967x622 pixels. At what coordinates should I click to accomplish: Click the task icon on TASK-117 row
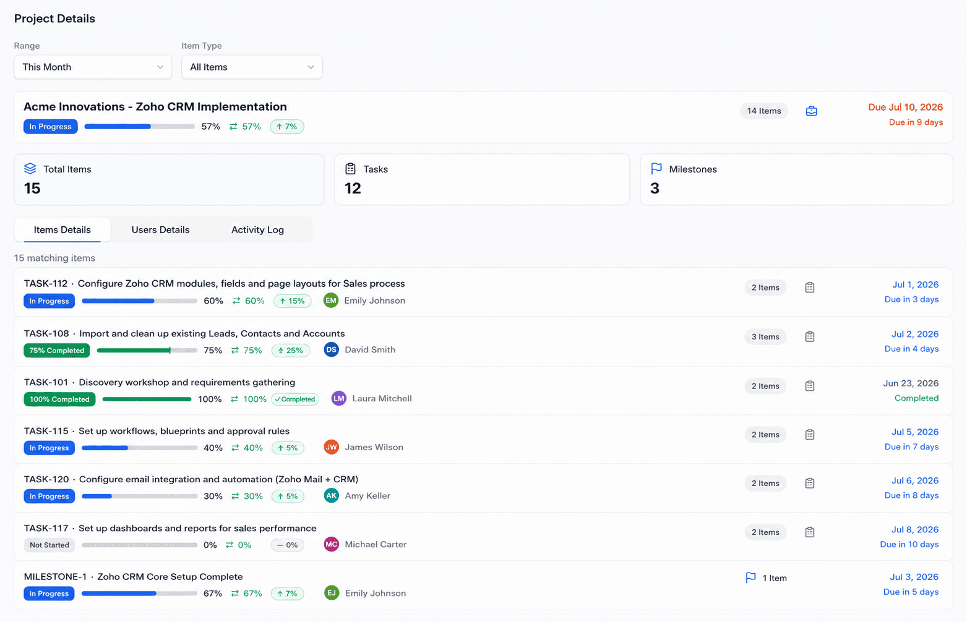pos(809,532)
